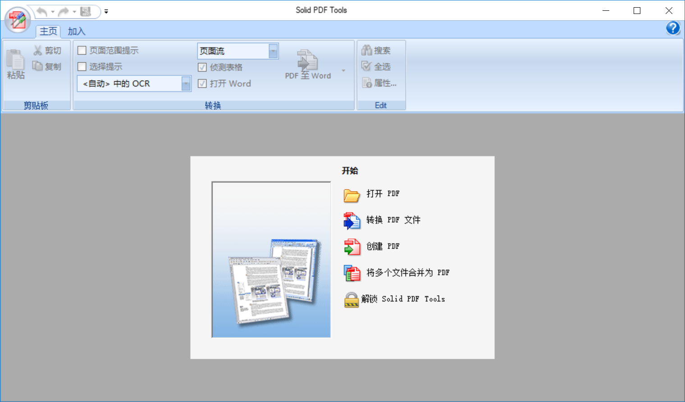
Task: Click the 剪切 scissors icon
Action: click(38, 50)
